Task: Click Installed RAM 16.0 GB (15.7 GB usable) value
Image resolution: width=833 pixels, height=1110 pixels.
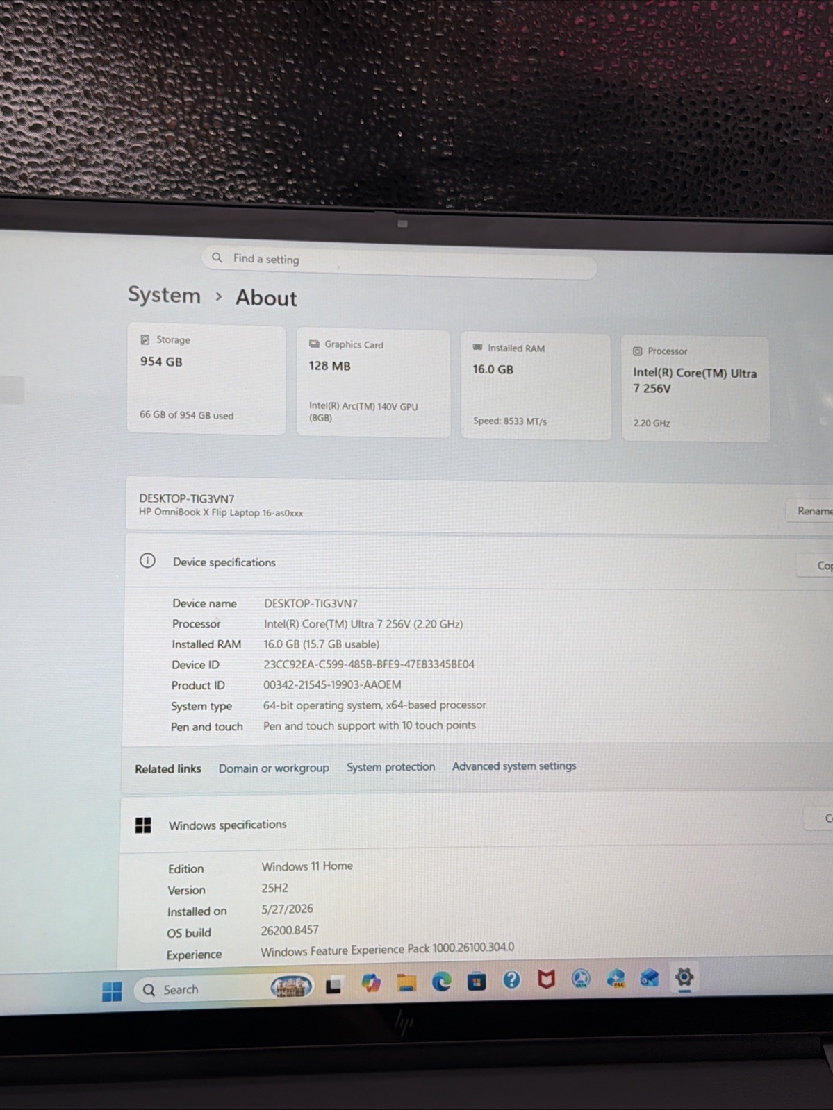Action: (x=321, y=644)
